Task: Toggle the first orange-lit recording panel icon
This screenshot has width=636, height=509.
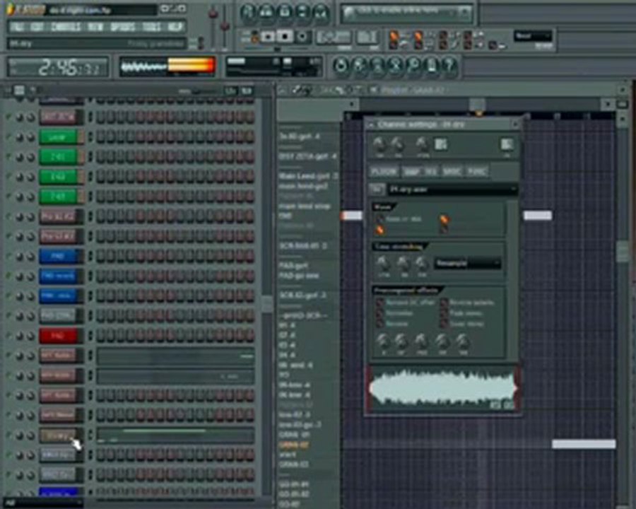Action: [x=394, y=37]
